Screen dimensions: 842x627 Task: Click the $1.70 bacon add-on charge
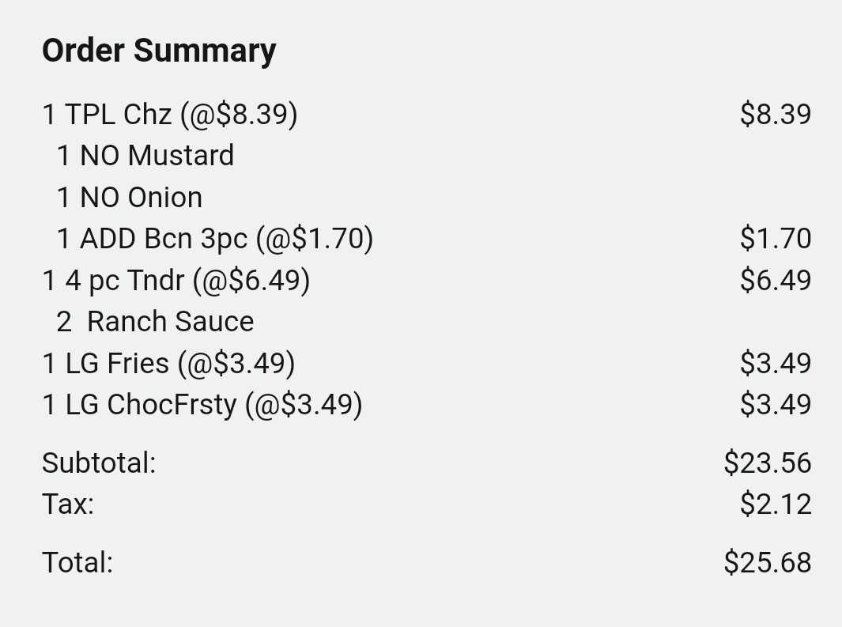click(x=775, y=238)
